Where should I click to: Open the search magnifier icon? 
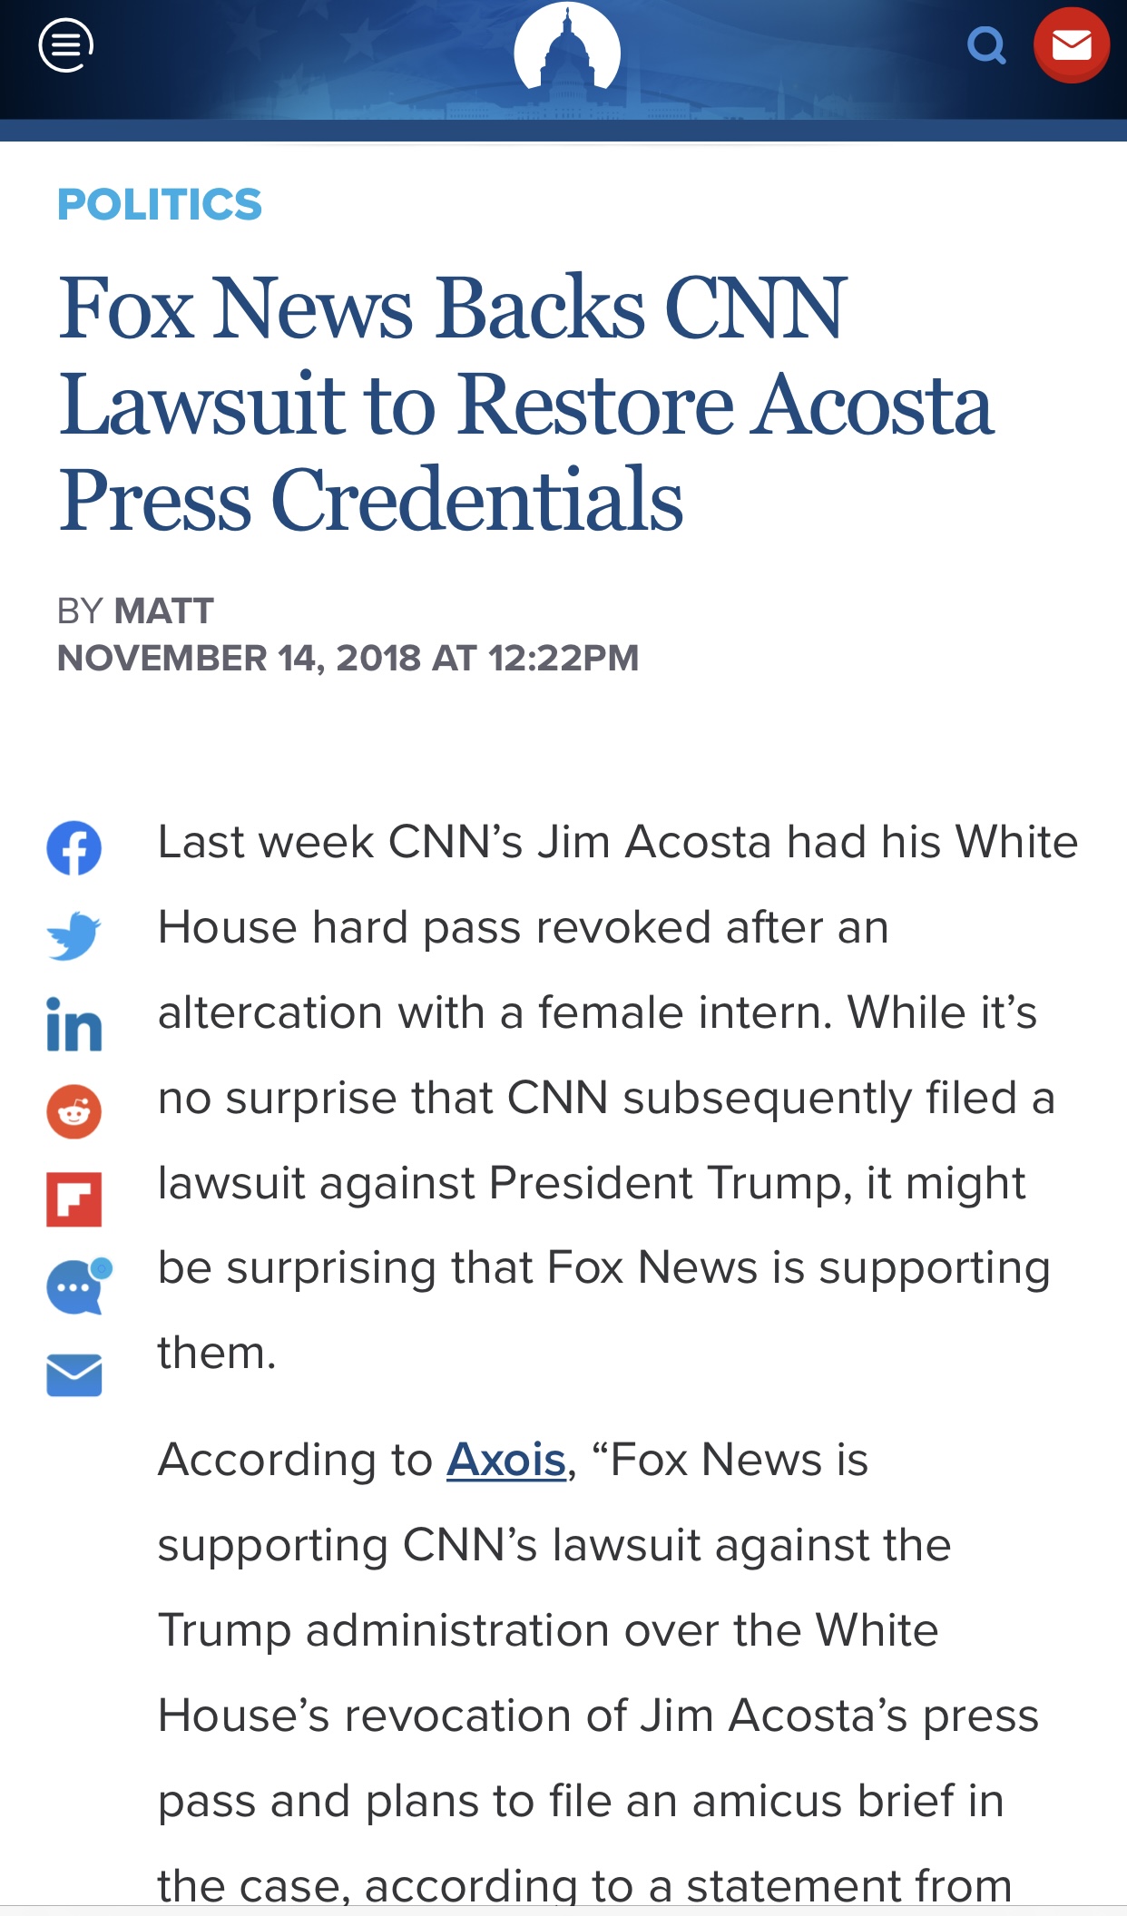pos(986,45)
